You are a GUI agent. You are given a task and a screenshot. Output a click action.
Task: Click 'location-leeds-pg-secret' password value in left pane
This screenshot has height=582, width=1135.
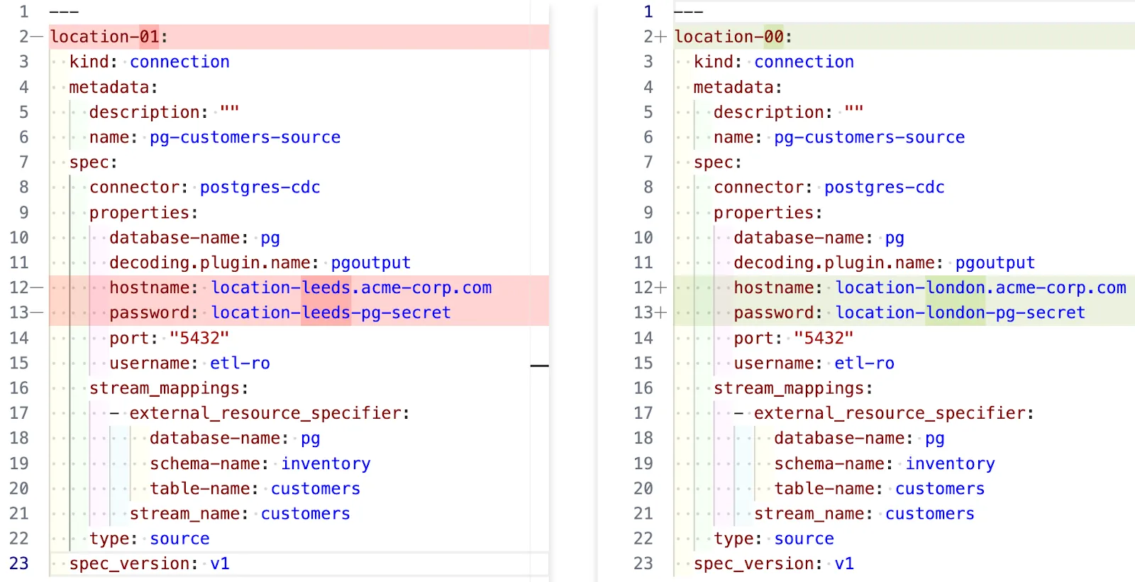tap(331, 312)
